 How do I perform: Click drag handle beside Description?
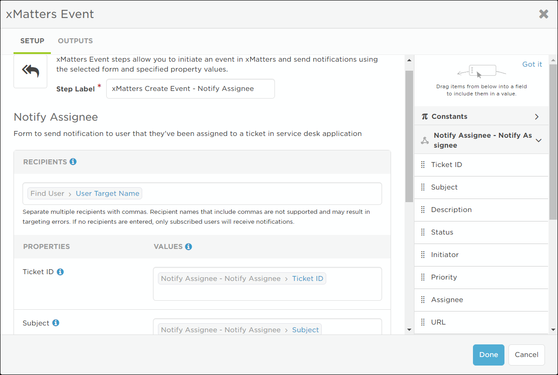point(423,210)
